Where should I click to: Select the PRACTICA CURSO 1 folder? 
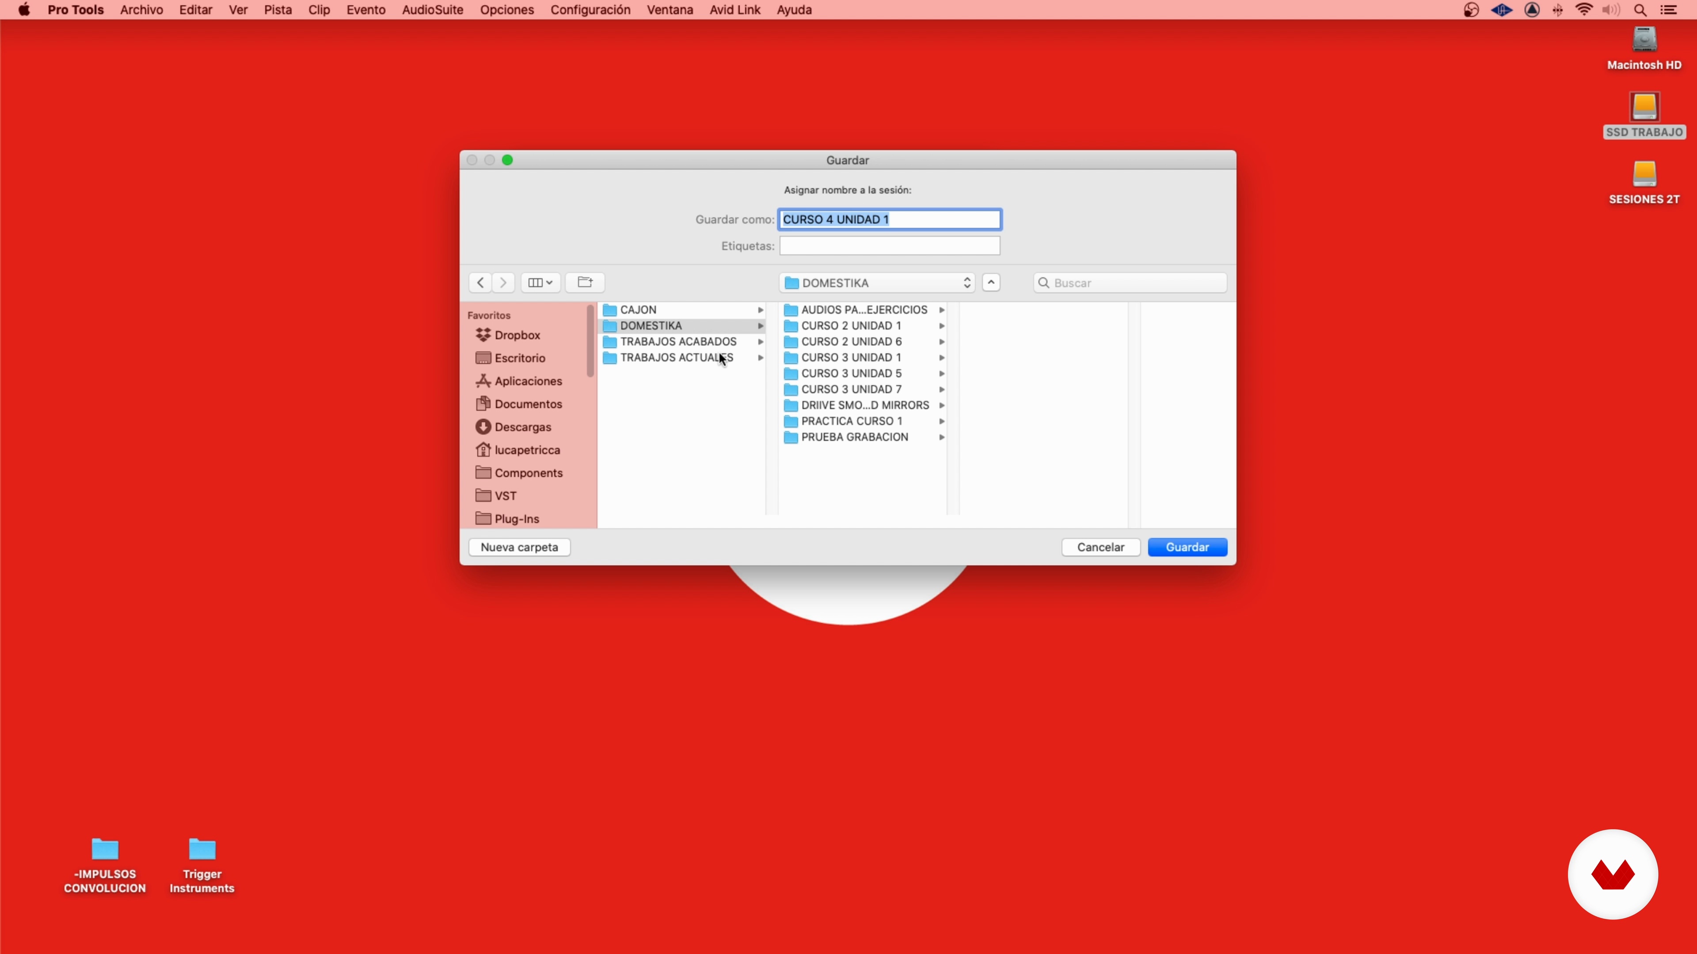(x=864, y=421)
